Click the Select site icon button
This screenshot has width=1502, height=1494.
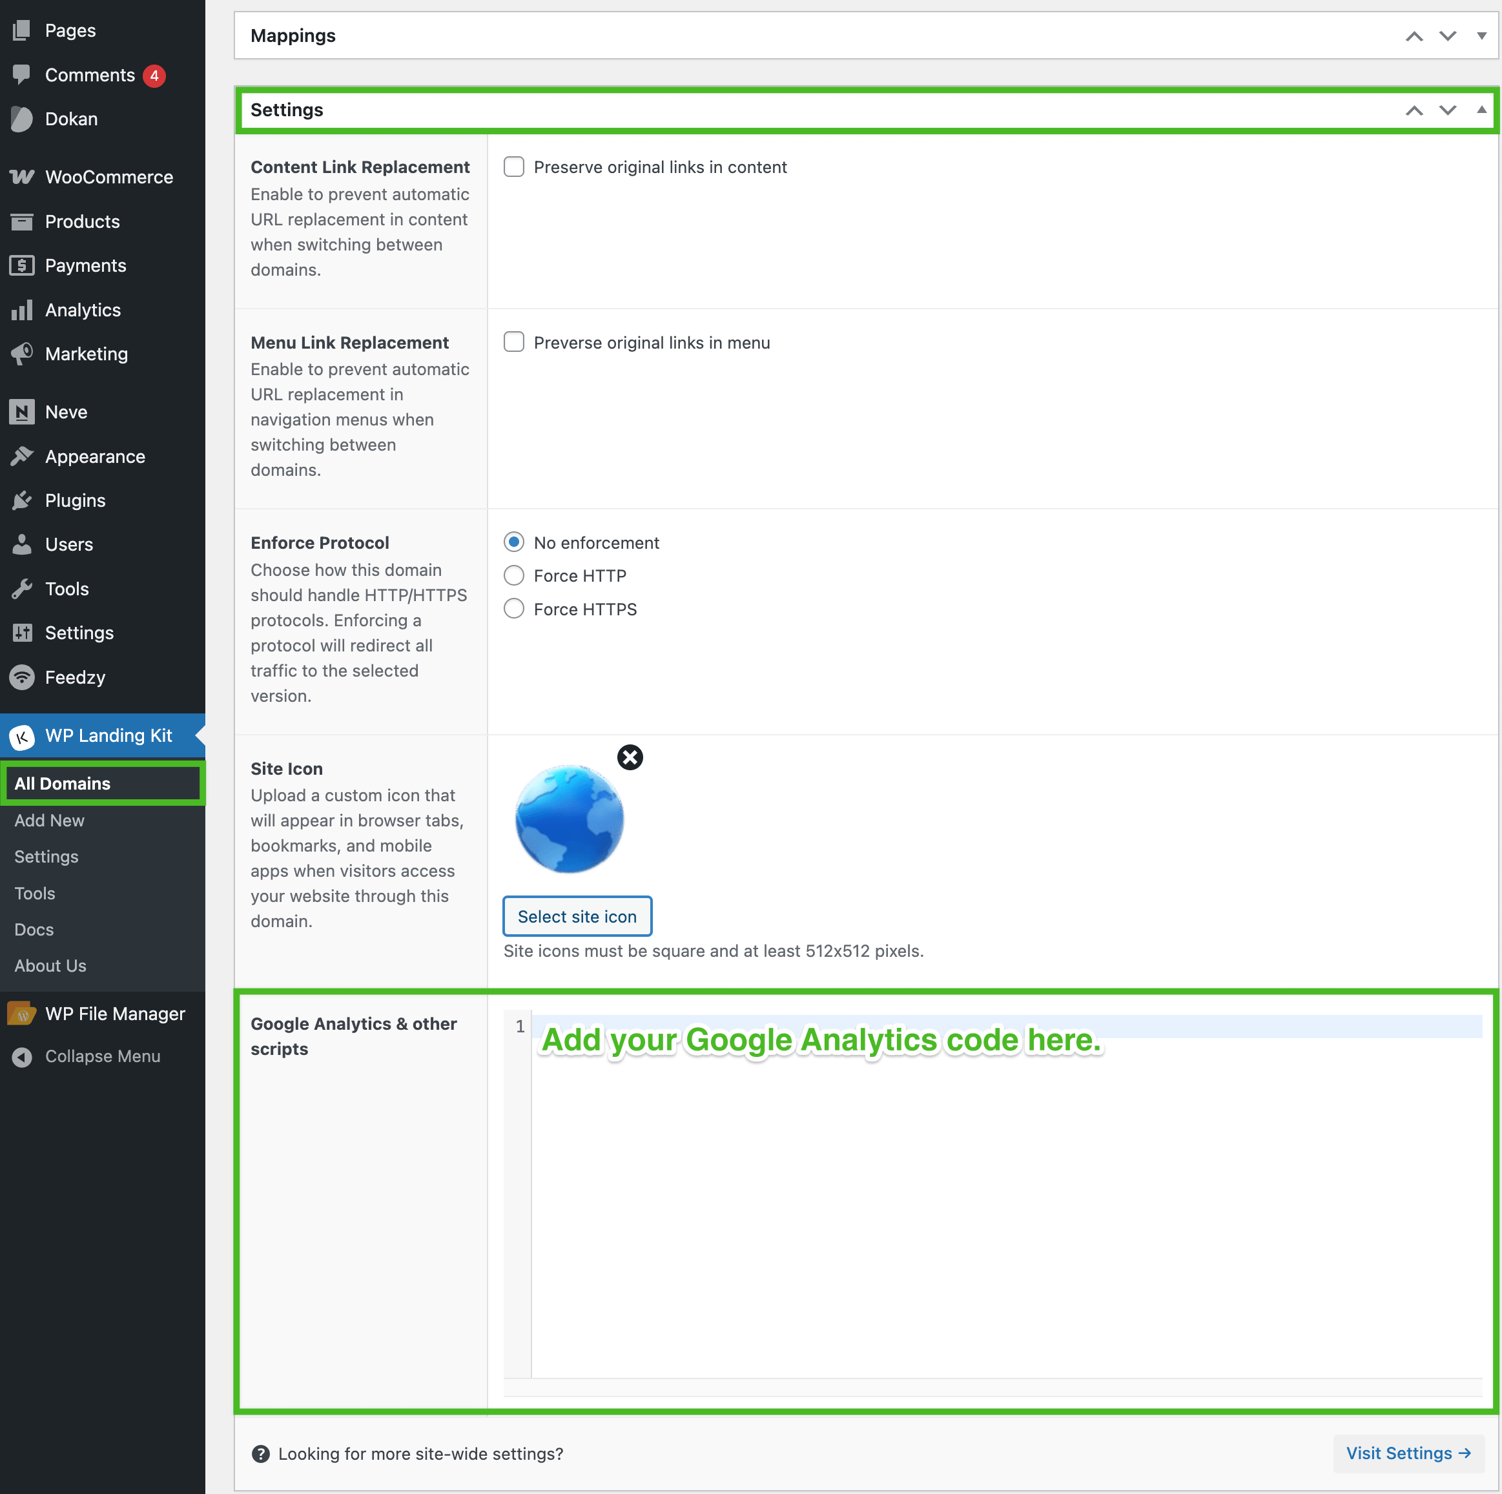(x=577, y=916)
